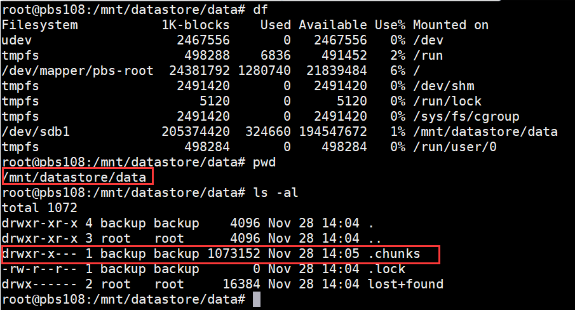This screenshot has width=575, height=310.
Task: Select the 'Mounted on' header text
Action: point(450,25)
